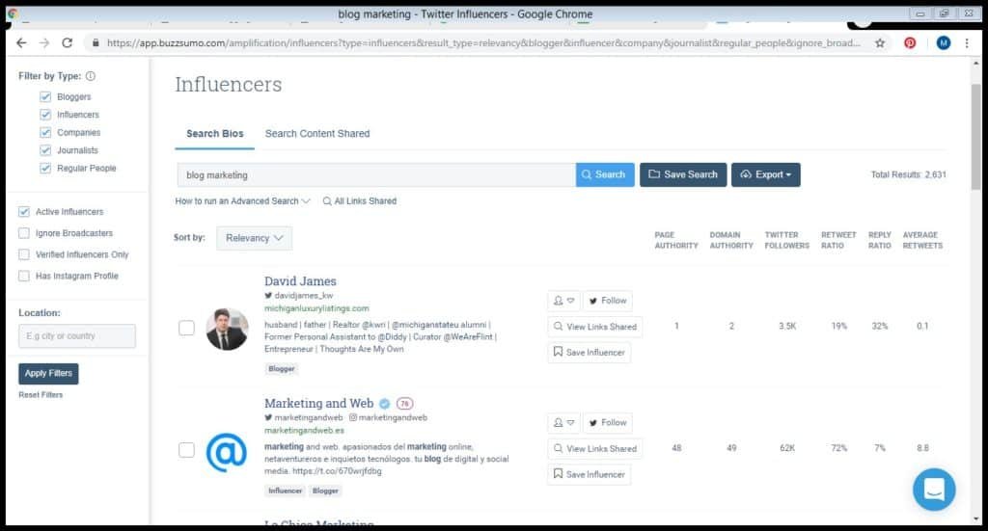Open the Relevancy sort dropdown
Image resolution: width=988 pixels, height=531 pixels.
pyautogui.click(x=254, y=238)
